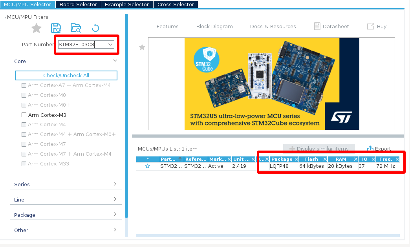Screen dimensions: 410x247
Task: Toggle Arm Cortex-M0 checkbox
Action: point(24,95)
